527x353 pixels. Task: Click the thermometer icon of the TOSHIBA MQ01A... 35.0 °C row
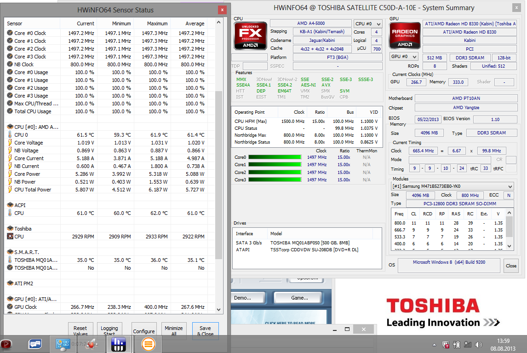(x=10, y=260)
